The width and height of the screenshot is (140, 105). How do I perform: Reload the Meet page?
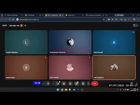click(x=10, y=20)
